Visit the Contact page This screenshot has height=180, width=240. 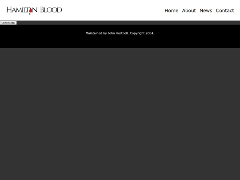(225, 11)
